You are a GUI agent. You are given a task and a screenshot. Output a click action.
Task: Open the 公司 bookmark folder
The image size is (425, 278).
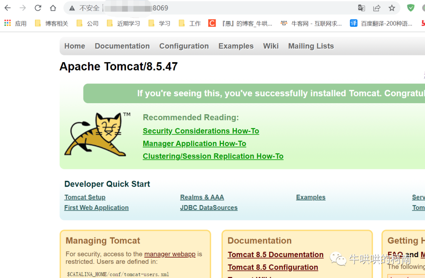point(87,23)
